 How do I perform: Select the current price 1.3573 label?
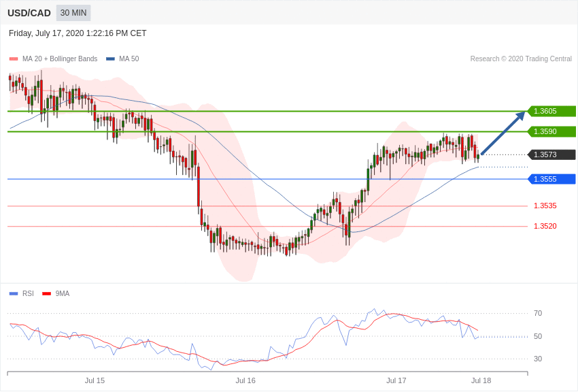tap(552, 154)
